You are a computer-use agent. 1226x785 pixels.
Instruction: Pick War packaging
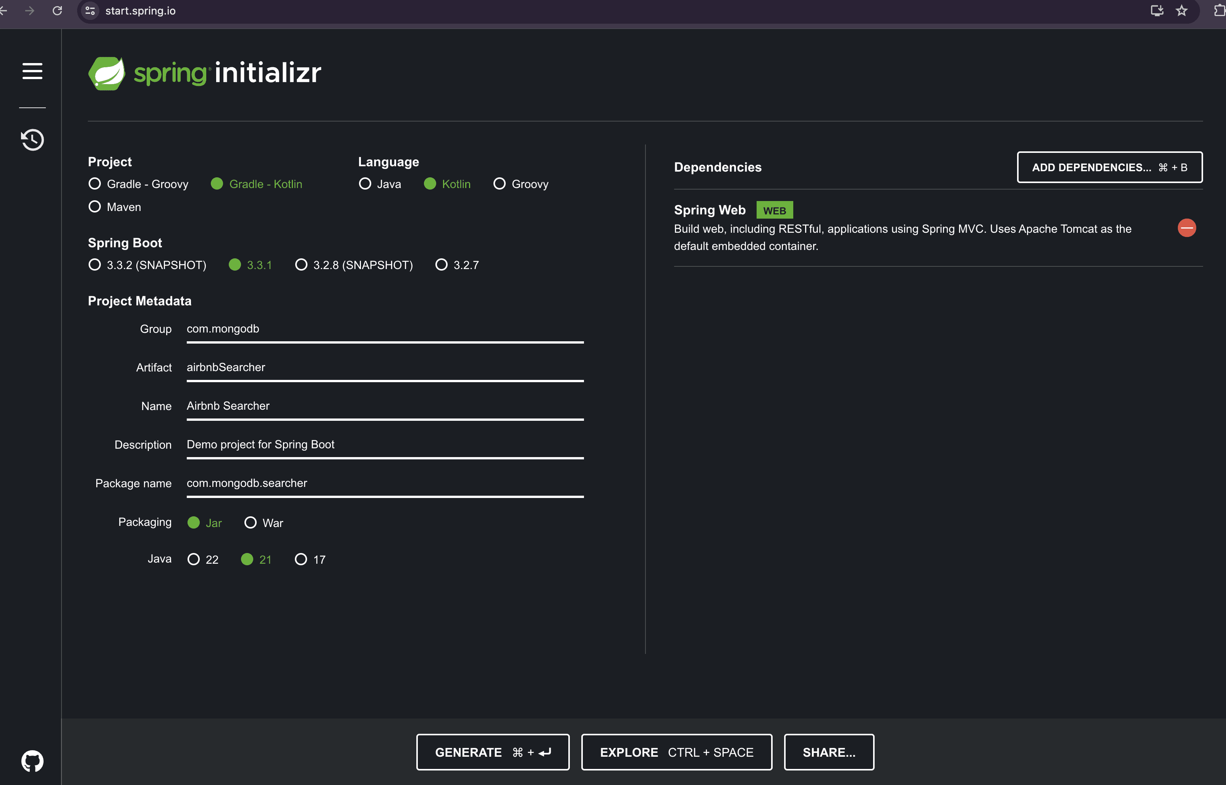pos(264,523)
